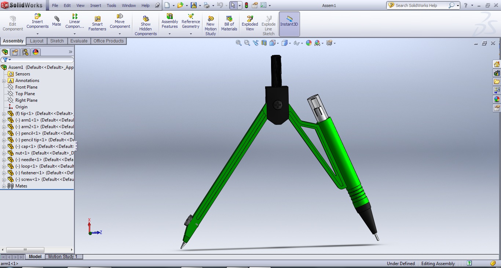501x268 pixels.
Task: Expand the panel tabs chevron
Action: (x=70, y=52)
